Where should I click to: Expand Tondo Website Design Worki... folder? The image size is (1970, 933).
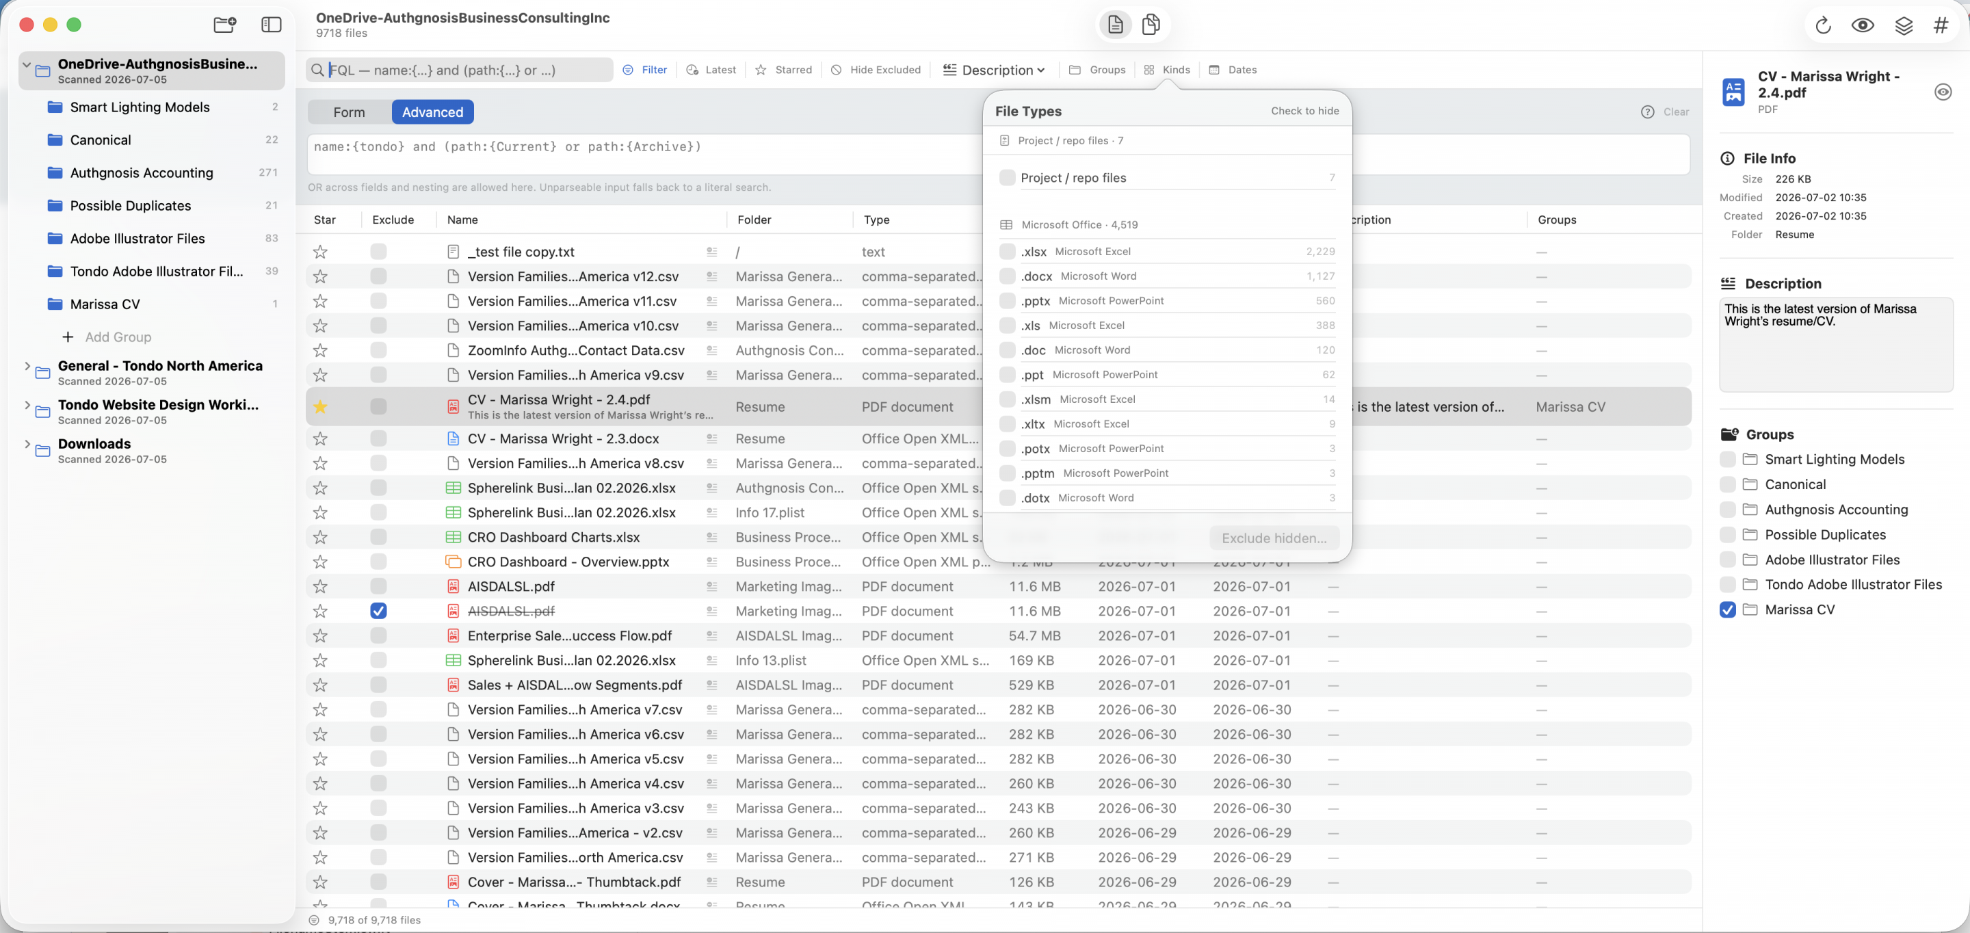click(x=27, y=406)
